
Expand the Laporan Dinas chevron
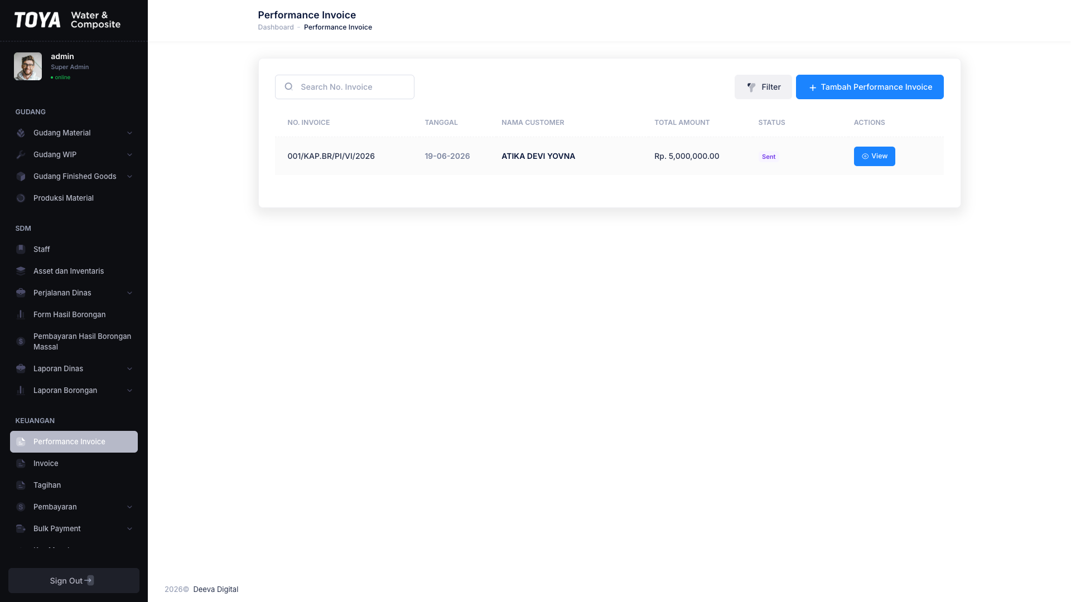click(129, 368)
